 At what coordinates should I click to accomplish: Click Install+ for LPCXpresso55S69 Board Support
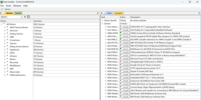[125, 46]
